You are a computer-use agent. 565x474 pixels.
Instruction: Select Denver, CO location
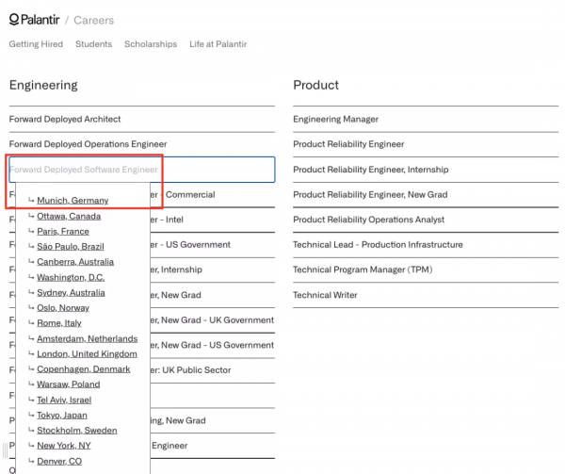[x=59, y=462]
